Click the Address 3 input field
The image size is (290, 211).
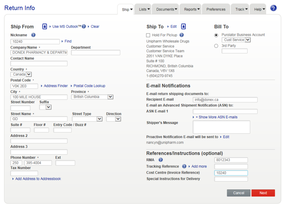pyautogui.click(x=39, y=152)
